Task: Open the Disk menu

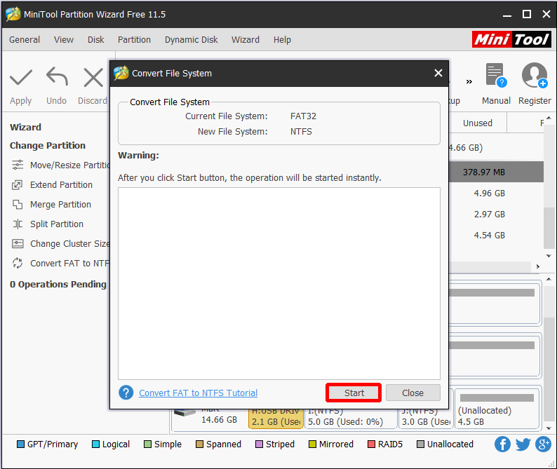Action: [x=96, y=40]
